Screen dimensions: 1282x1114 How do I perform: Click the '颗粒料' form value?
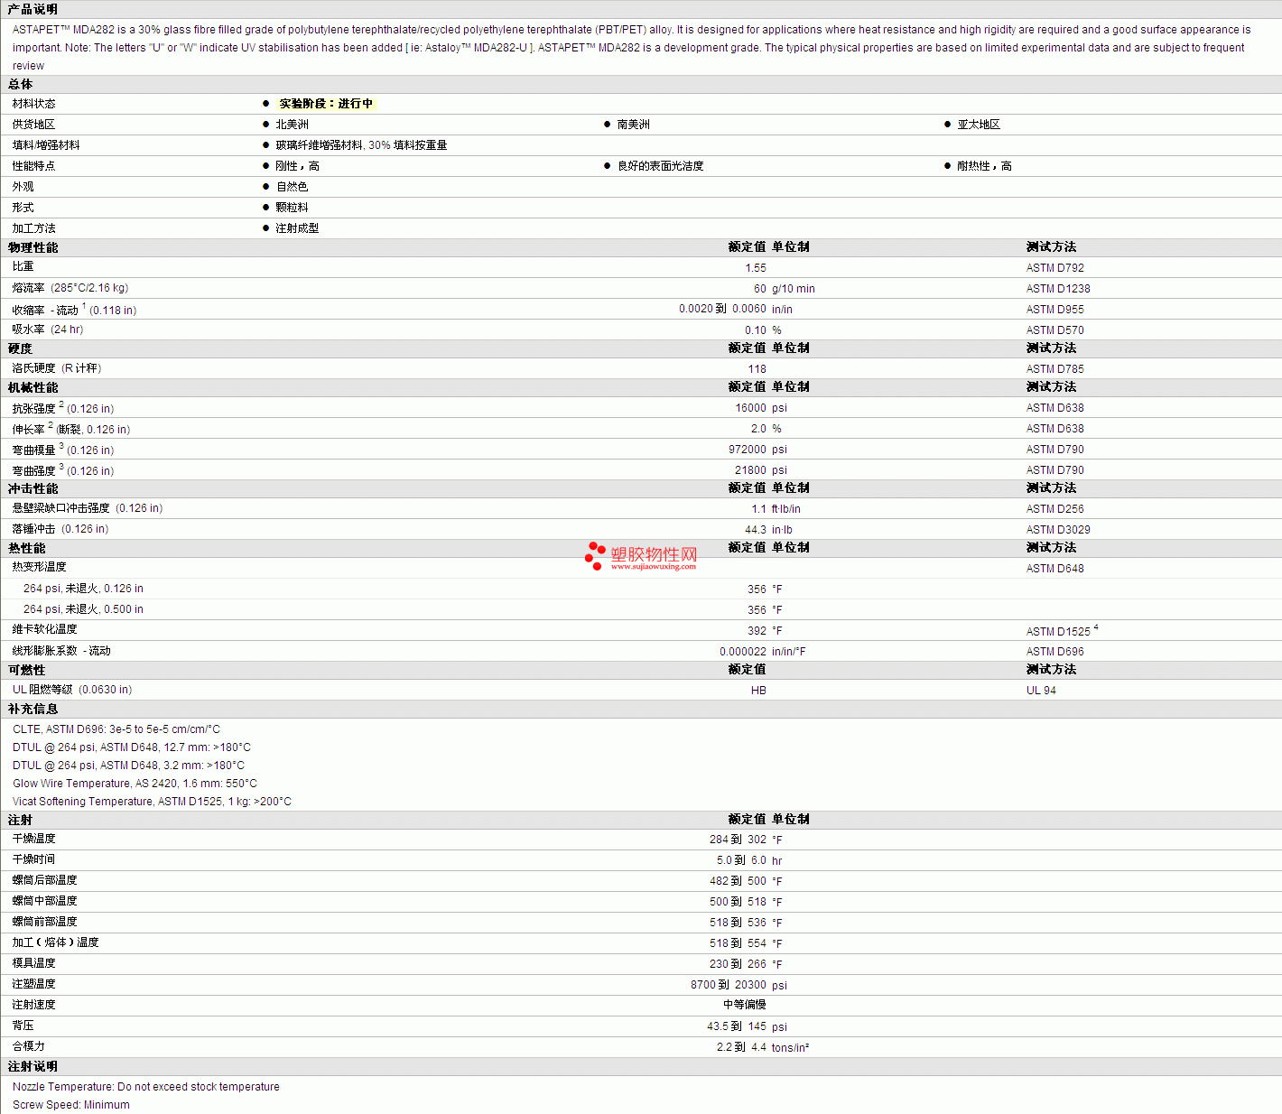coord(292,208)
